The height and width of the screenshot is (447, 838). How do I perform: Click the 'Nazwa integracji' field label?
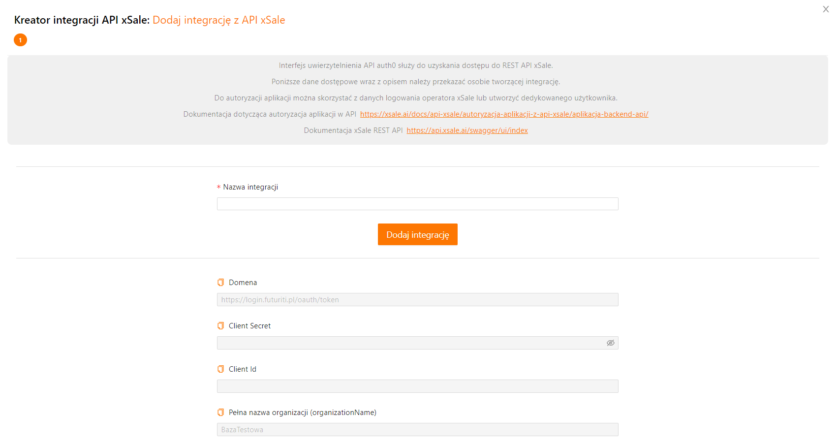[250, 187]
